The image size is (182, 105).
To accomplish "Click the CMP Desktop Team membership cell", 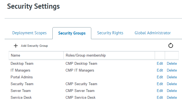I will pyautogui.click(x=81, y=63).
